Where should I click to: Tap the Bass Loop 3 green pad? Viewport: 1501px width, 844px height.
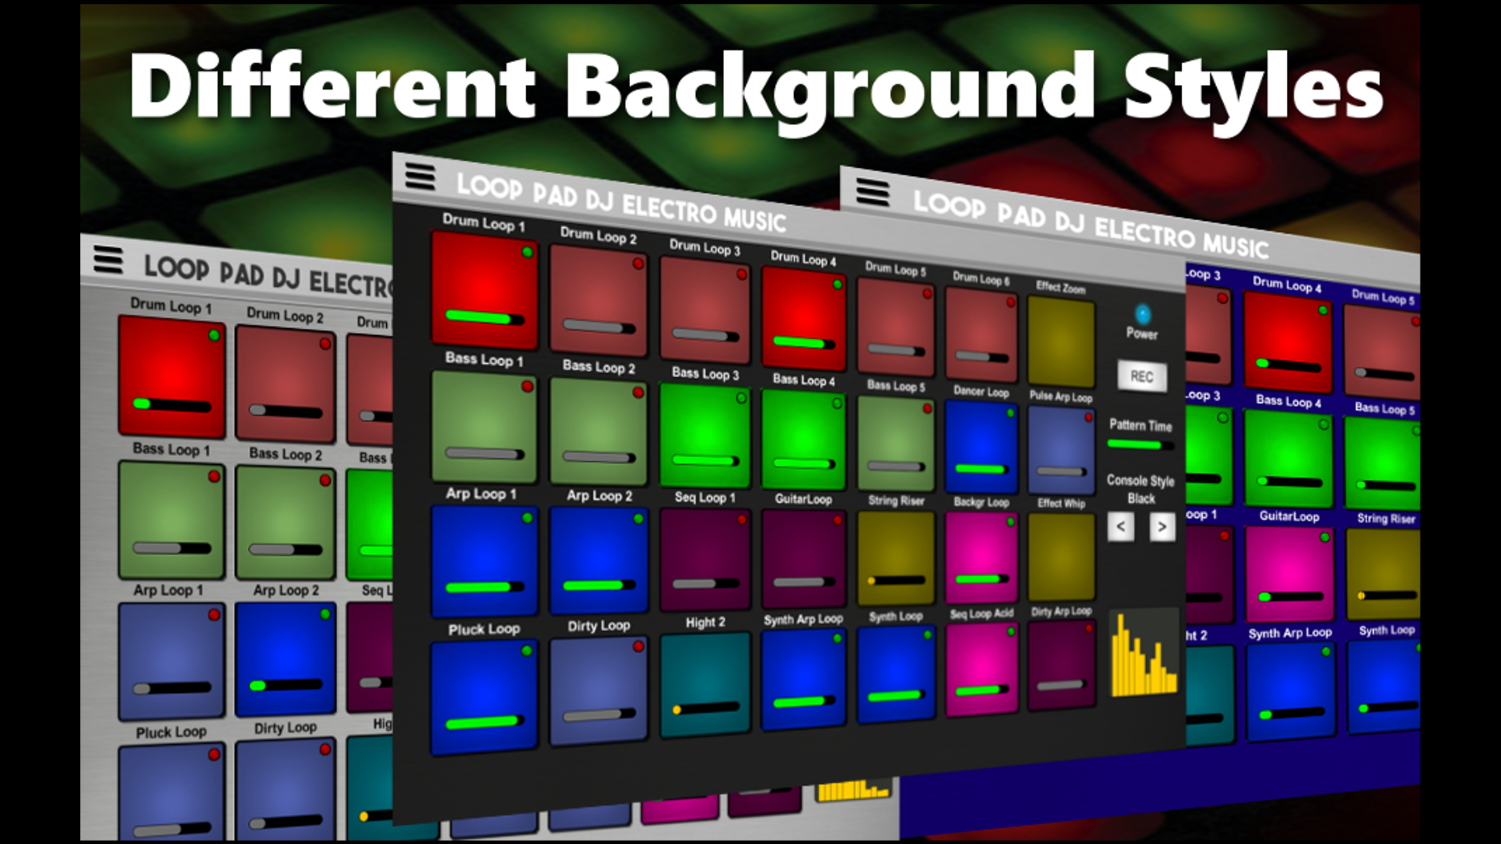point(704,435)
